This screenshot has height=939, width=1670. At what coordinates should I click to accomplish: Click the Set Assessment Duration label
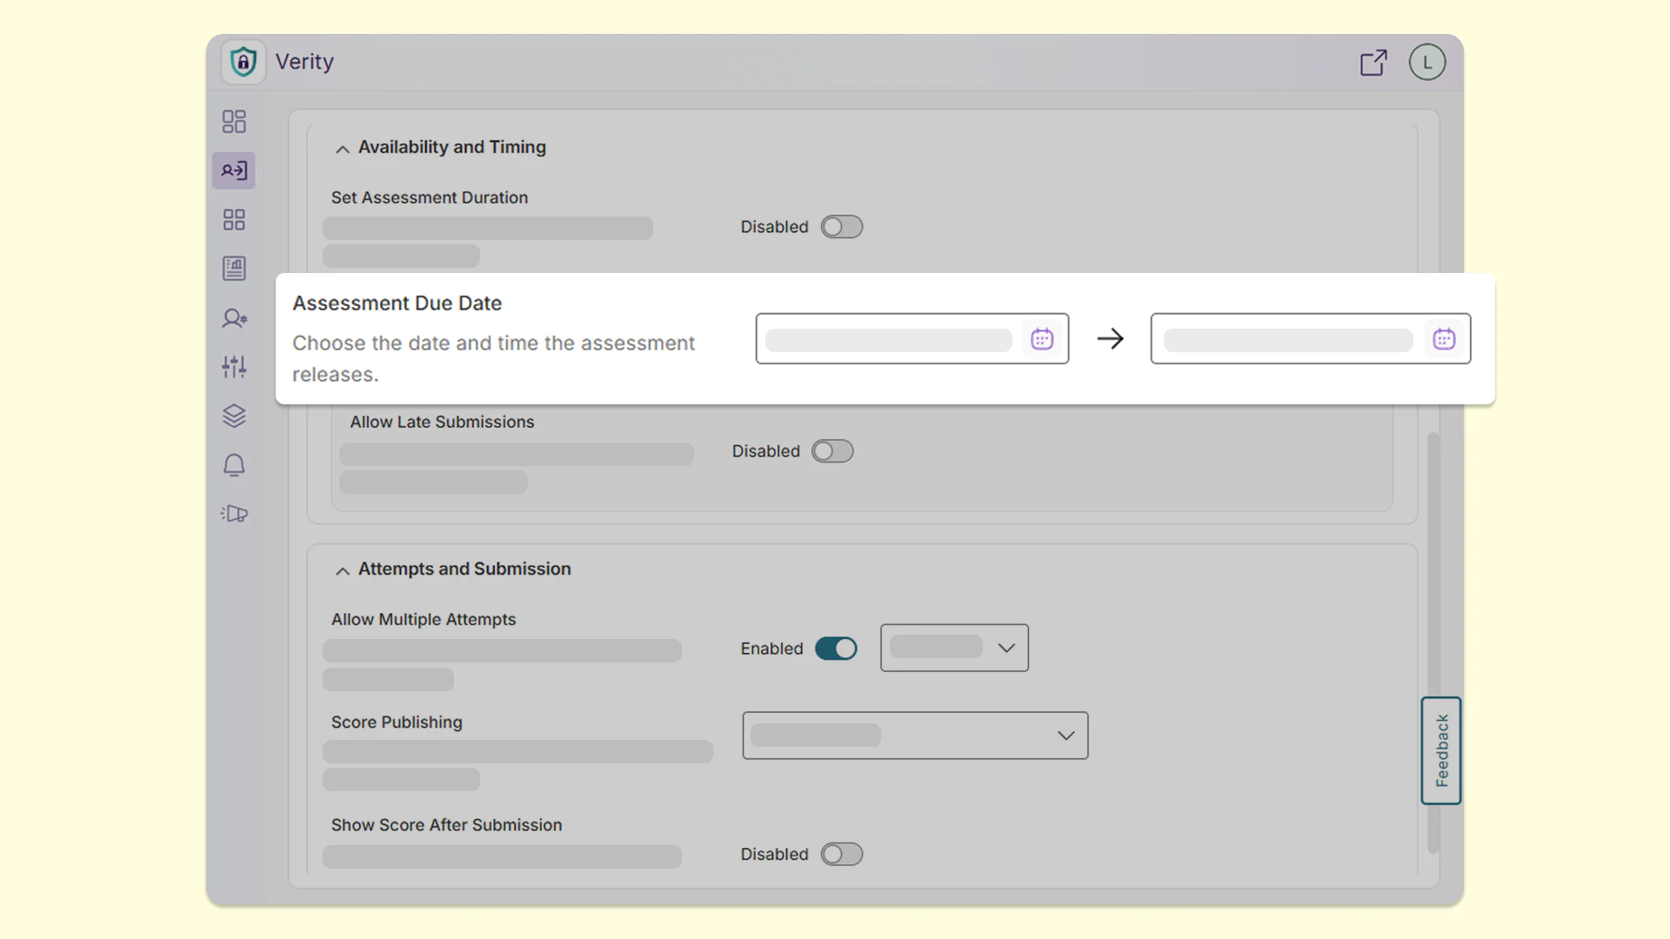point(429,197)
